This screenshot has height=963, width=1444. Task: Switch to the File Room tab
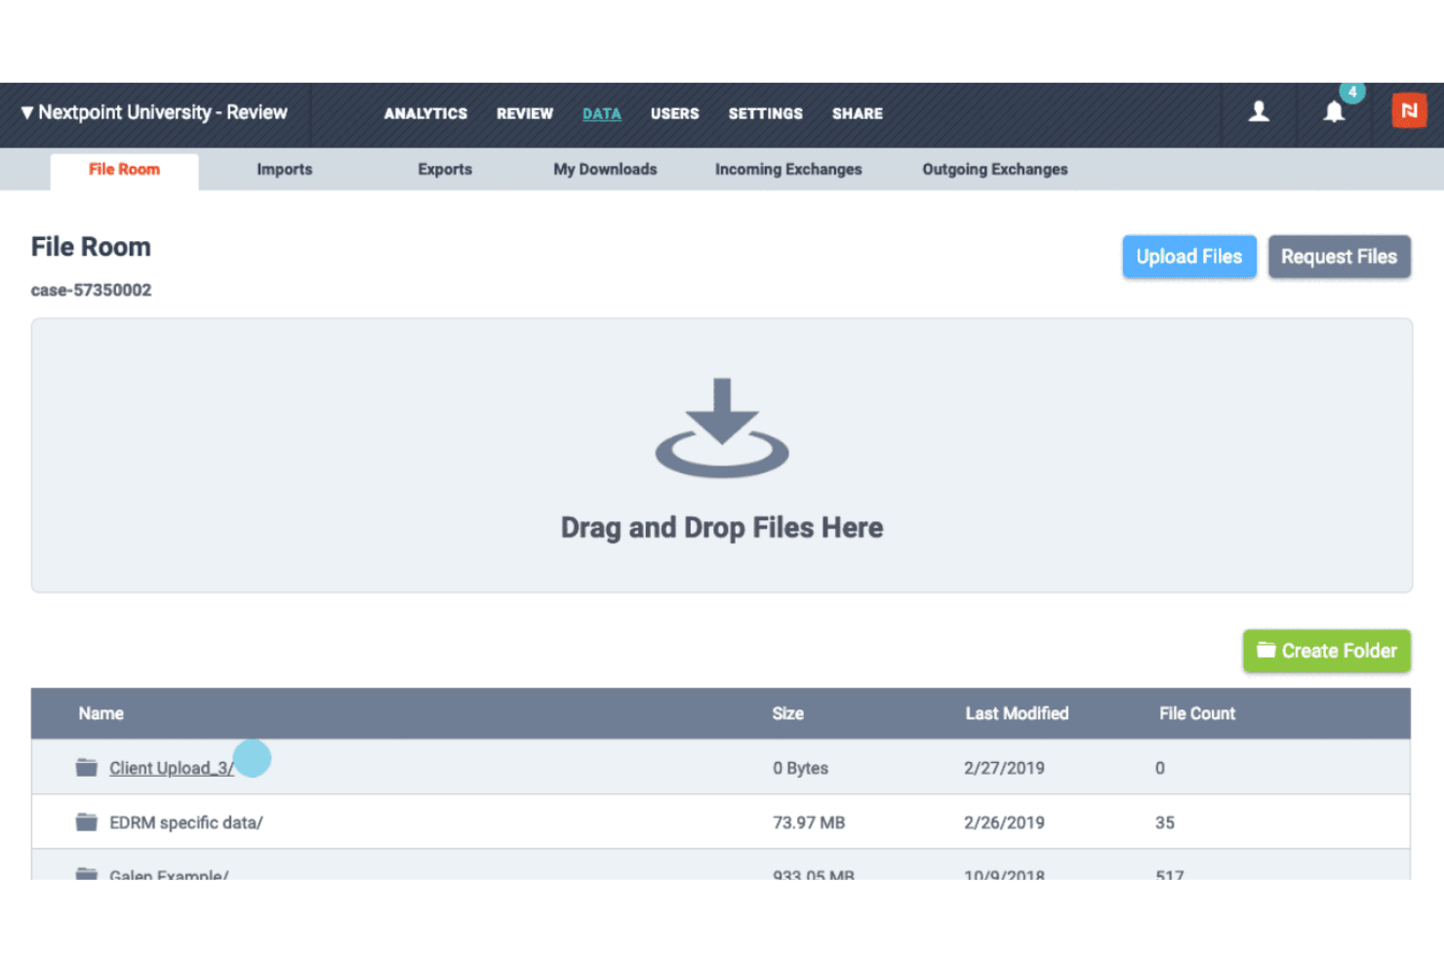(124, 170)
